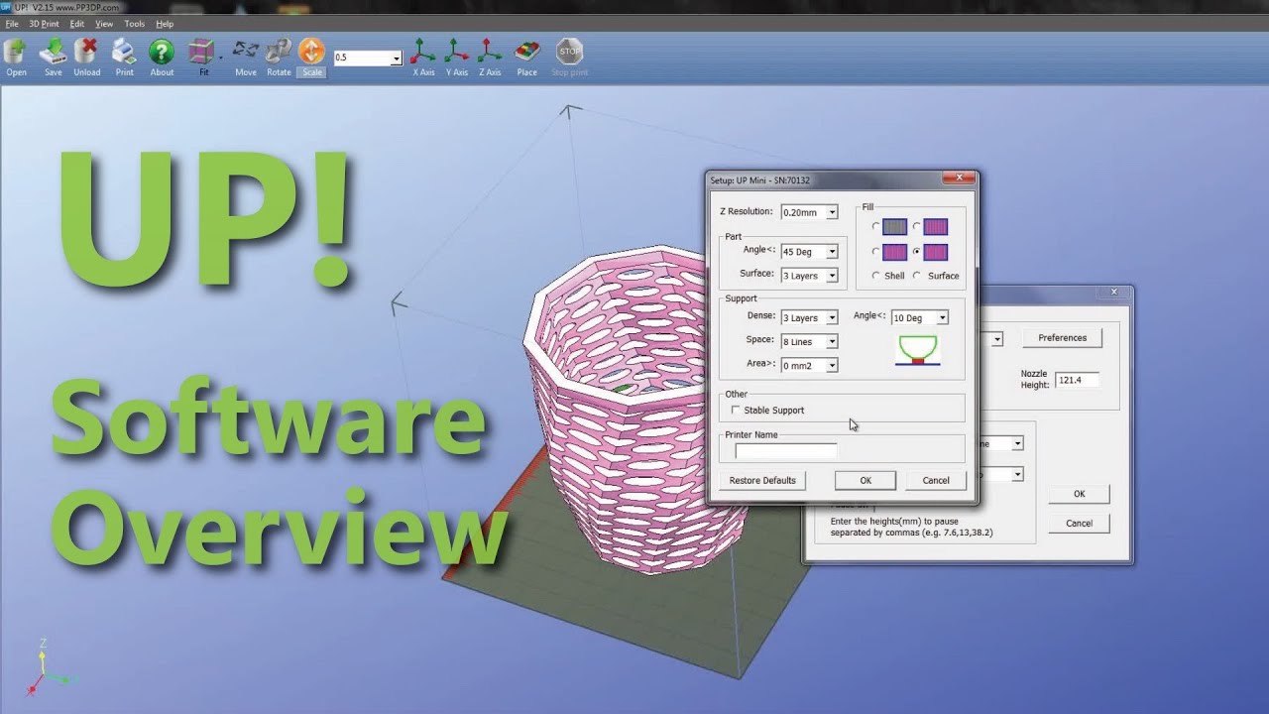This screenshot has height=714, width=1269.
Task: Click the 'Setup: UP Mini - SN:70132' title
Action: [x=759, y=180]
